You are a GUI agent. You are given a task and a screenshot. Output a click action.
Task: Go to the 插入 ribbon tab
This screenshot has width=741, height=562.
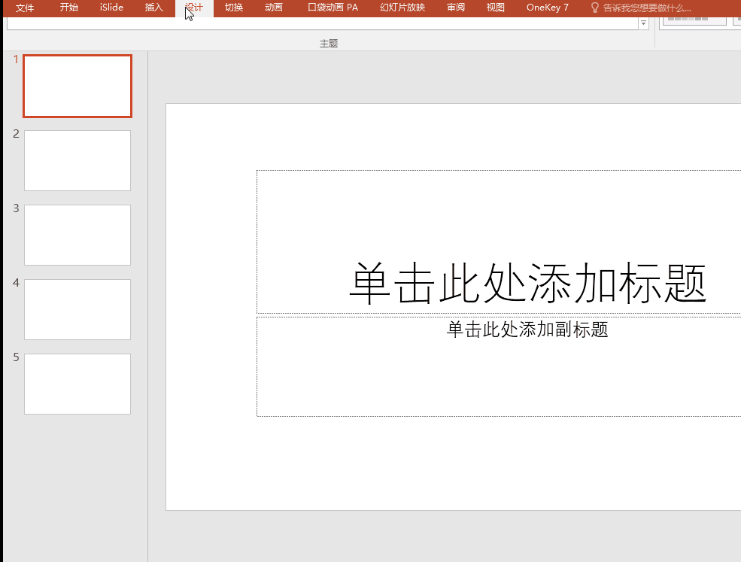[153, 8]
